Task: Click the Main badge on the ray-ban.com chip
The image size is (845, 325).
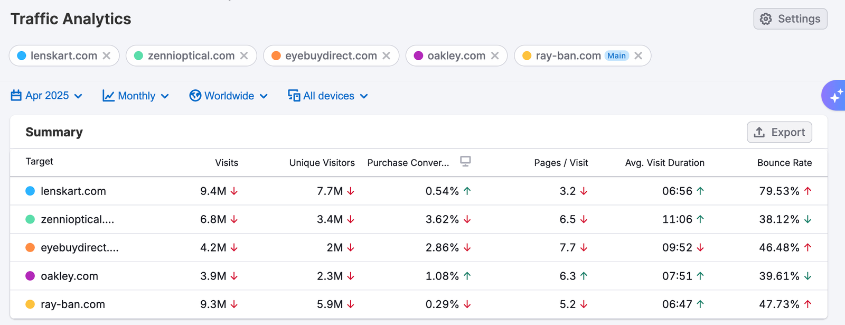Action: 616,55
